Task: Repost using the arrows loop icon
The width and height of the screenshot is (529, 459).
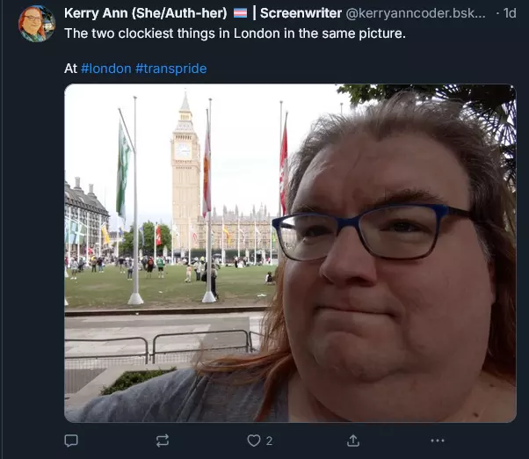Action: click(x=163, y=441)
